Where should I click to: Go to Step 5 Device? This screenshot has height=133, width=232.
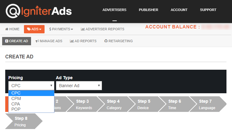[x=147, y=104]
